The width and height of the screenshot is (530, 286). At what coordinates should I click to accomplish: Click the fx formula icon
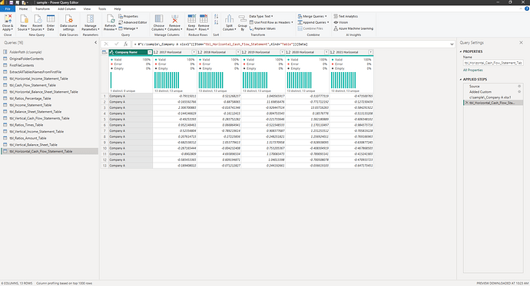tap(126, 44)
